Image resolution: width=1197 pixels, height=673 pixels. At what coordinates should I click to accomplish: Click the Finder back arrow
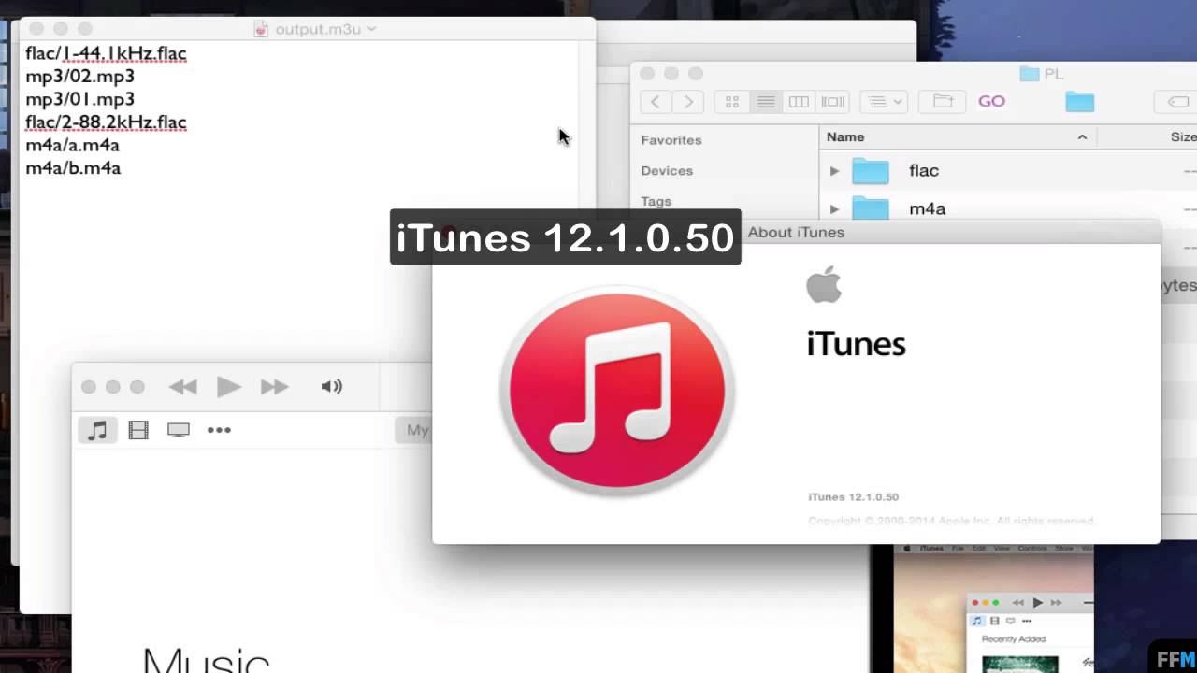pos(656,102)
